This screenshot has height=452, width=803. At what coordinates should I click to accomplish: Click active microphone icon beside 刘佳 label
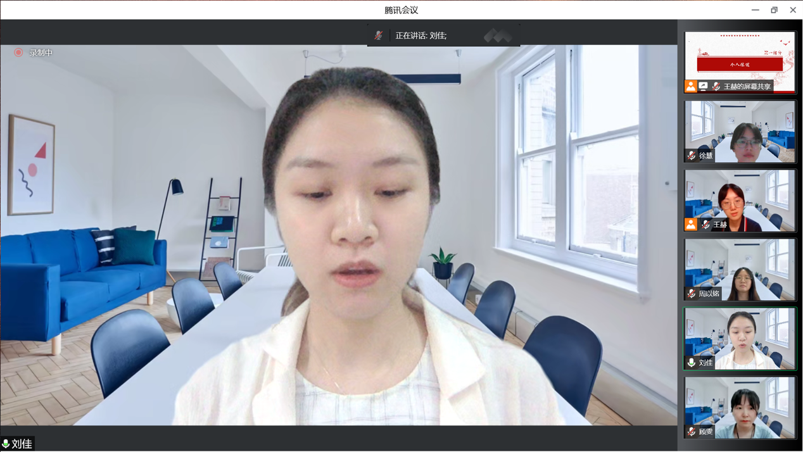click(x=6, y=444)
